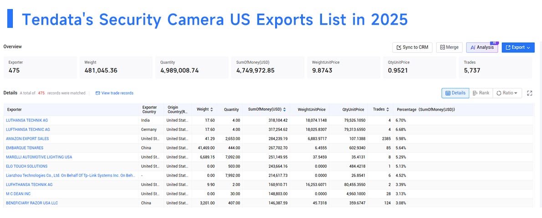The width and height of the screenshot is (542, 218).
Task: Click the Percentage (SumOfMoney(USD)) column header
Action: click(426, 109)
